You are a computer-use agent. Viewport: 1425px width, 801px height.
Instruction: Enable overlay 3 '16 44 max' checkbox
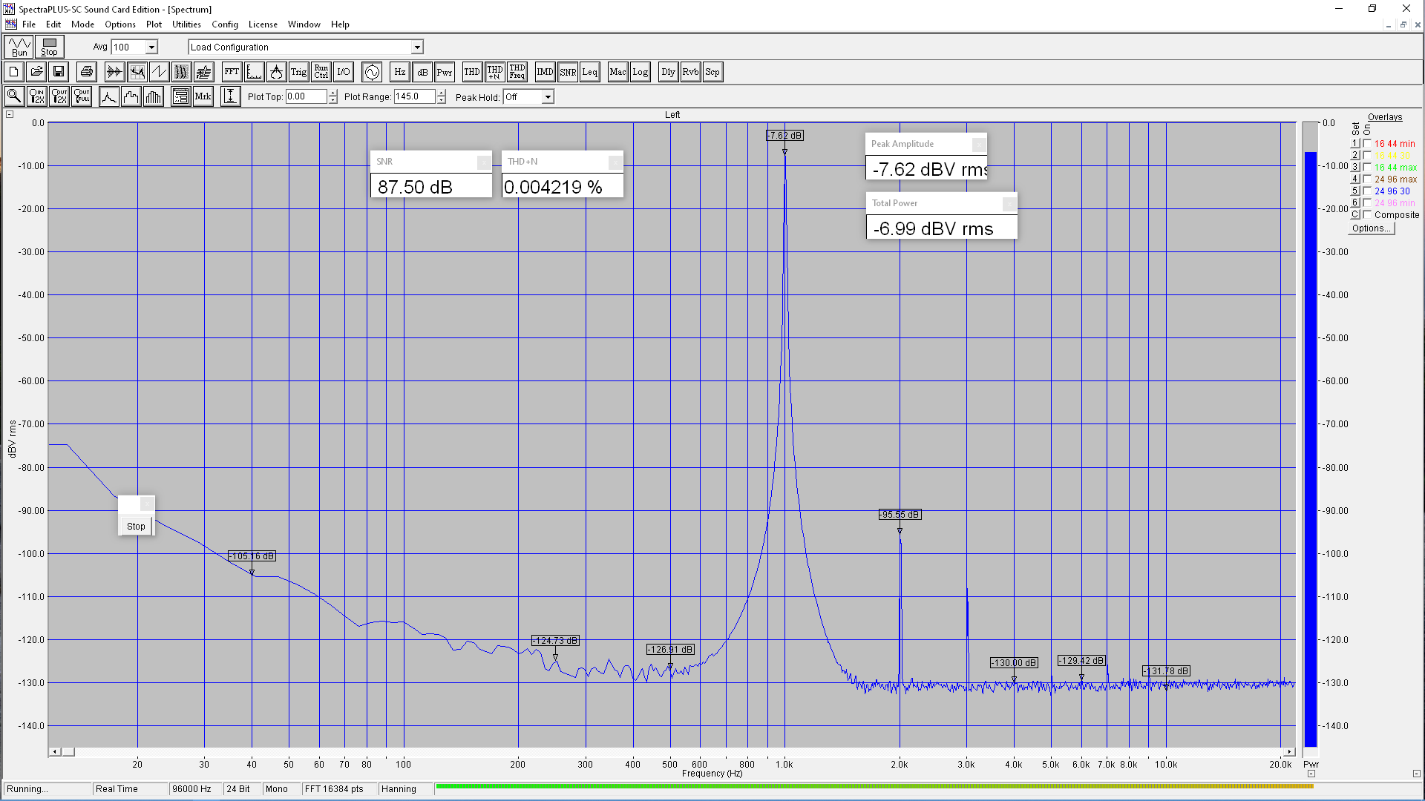[1367, 168]
